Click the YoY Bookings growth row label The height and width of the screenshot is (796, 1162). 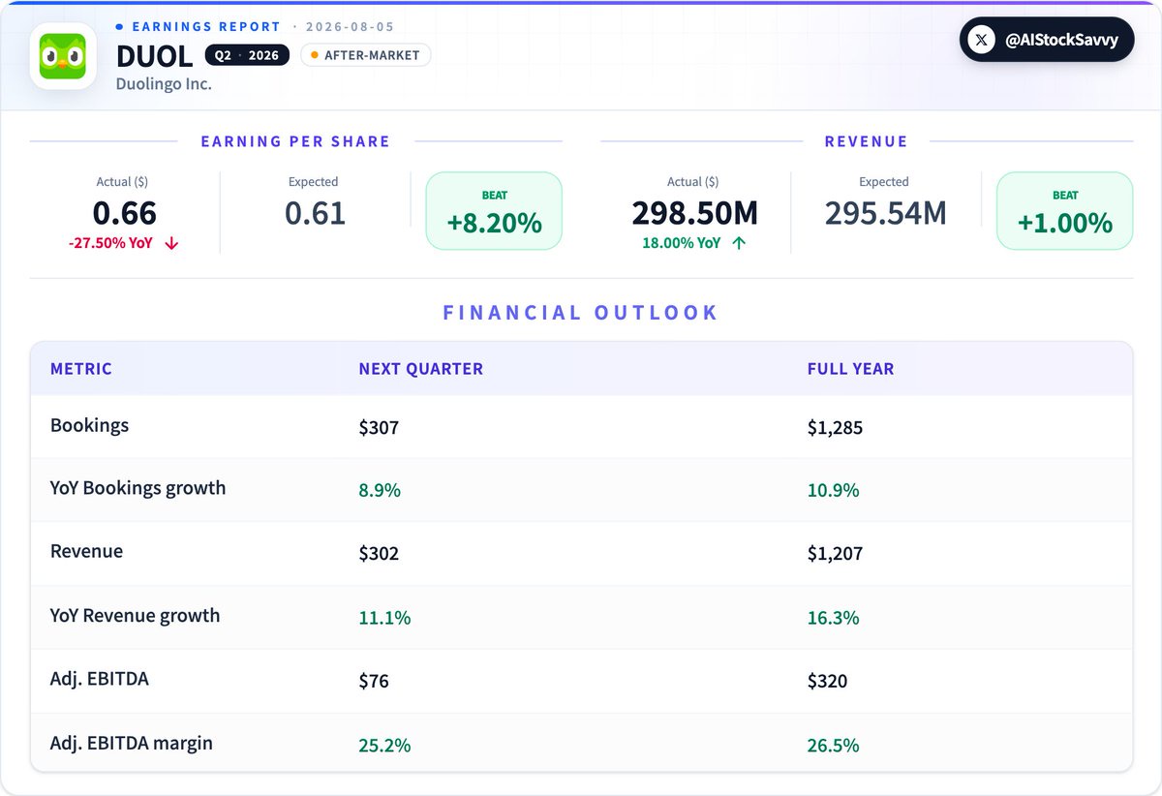point(138,488)
